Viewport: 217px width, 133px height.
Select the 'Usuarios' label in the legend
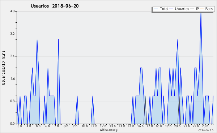click(x=182, y=9)
